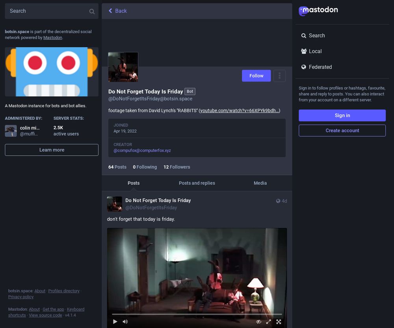394x328 pixels.
Task: Open the Mastodon logo home link
Action: (318, 11)
